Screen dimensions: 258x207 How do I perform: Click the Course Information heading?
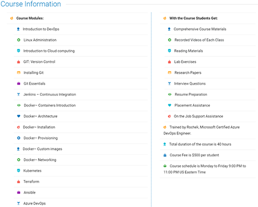click(31, 4)
